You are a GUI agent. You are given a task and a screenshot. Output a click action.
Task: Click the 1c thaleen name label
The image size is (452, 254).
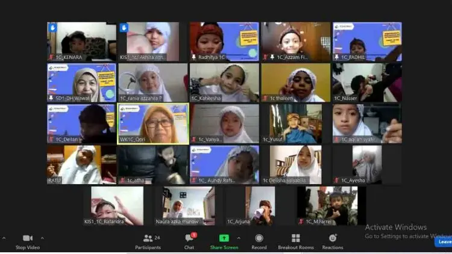(x=281, y=99)
